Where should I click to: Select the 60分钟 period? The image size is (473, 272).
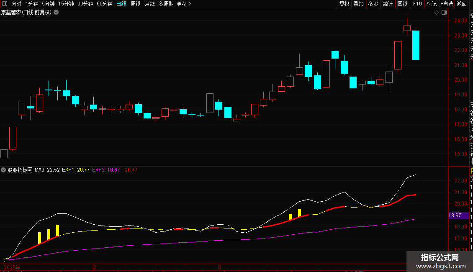click(x=105, y=4)
